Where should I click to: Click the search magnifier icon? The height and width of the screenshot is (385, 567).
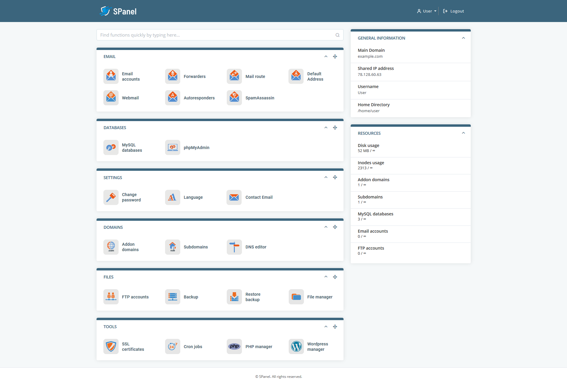(337, 35)
